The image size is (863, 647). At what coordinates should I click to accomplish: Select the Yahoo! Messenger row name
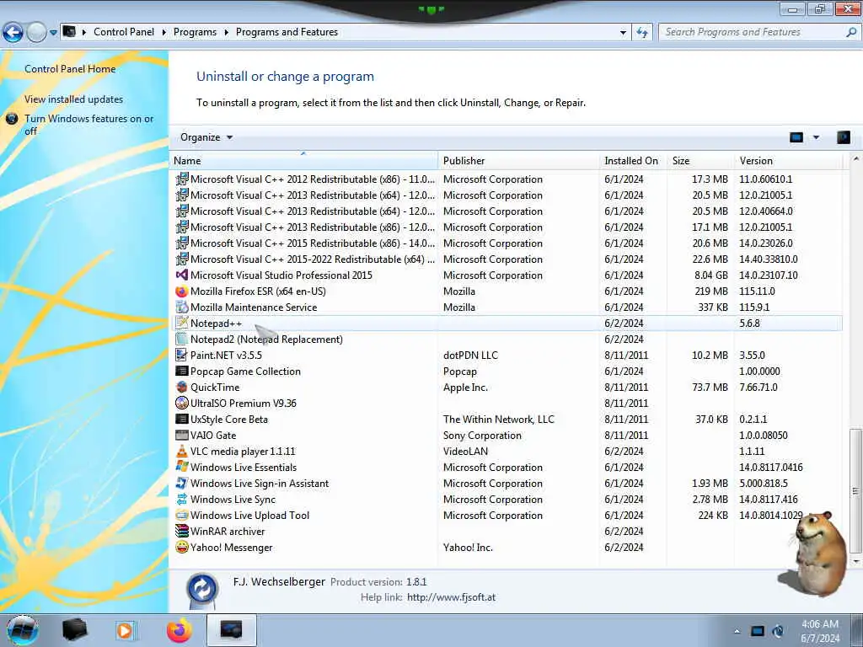click(231, 548)
